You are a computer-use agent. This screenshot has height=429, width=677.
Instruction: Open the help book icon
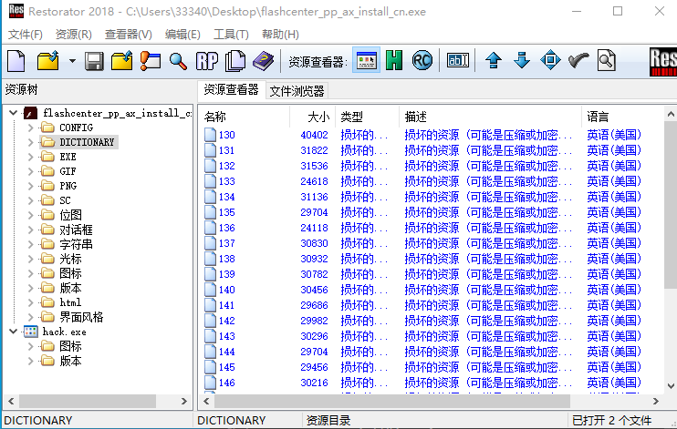coord(264,61)
